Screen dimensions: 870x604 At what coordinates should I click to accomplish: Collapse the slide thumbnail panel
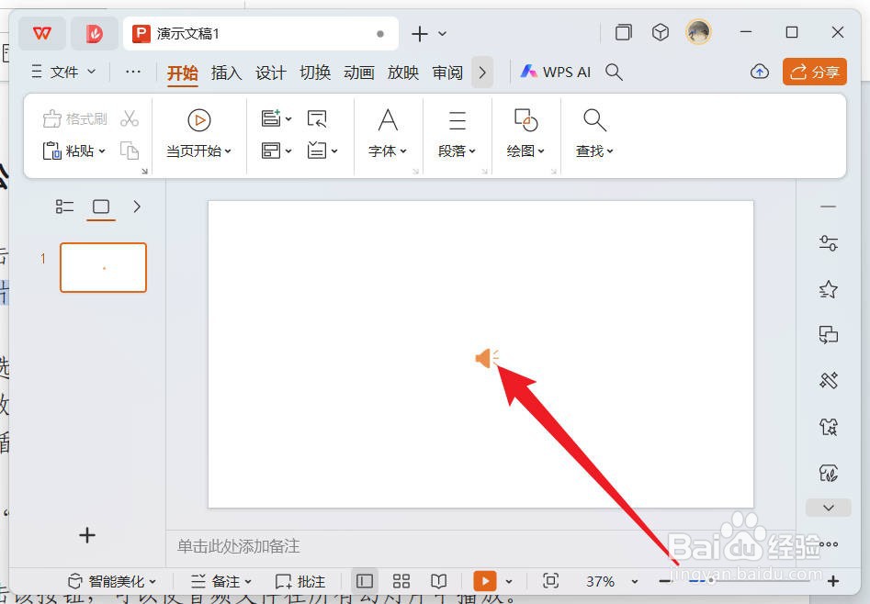tap(136, 207)
